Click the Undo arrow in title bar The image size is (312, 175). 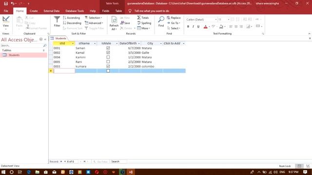pos(13,3)
